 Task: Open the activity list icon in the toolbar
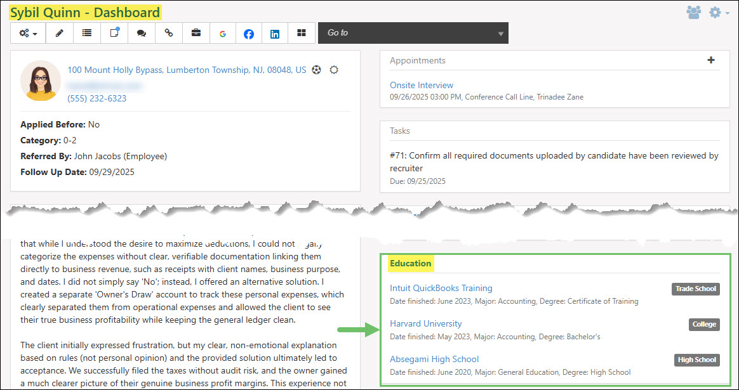click(x=87, y=33)
